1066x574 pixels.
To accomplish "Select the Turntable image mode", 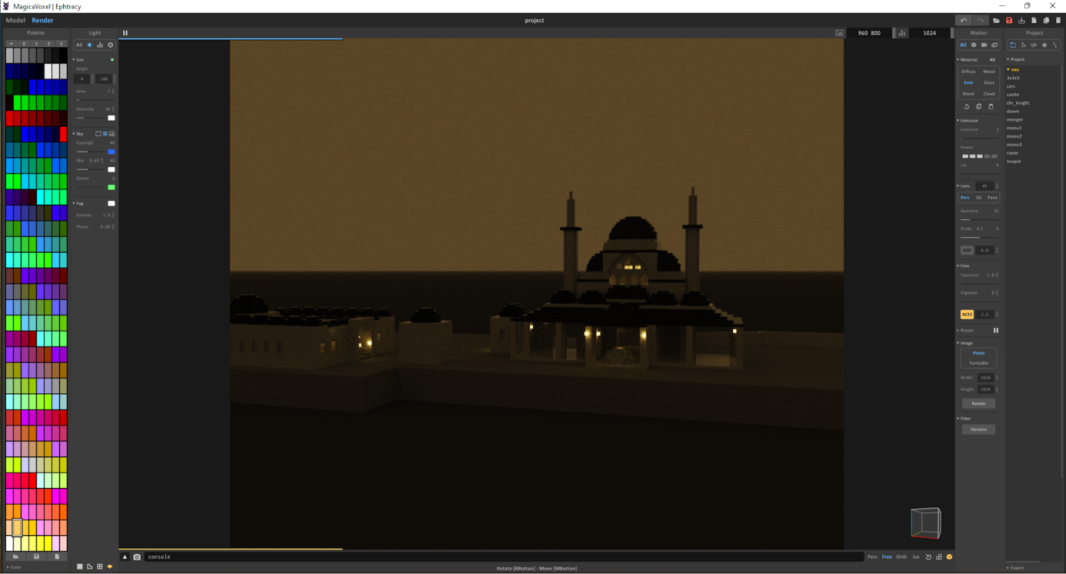I will (979, 363).
